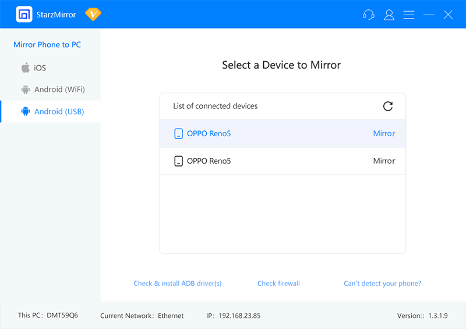This screenshot has width=466, height=329.
Task: Click the Mirror Phone to PC heading
Action: (47, 45)
